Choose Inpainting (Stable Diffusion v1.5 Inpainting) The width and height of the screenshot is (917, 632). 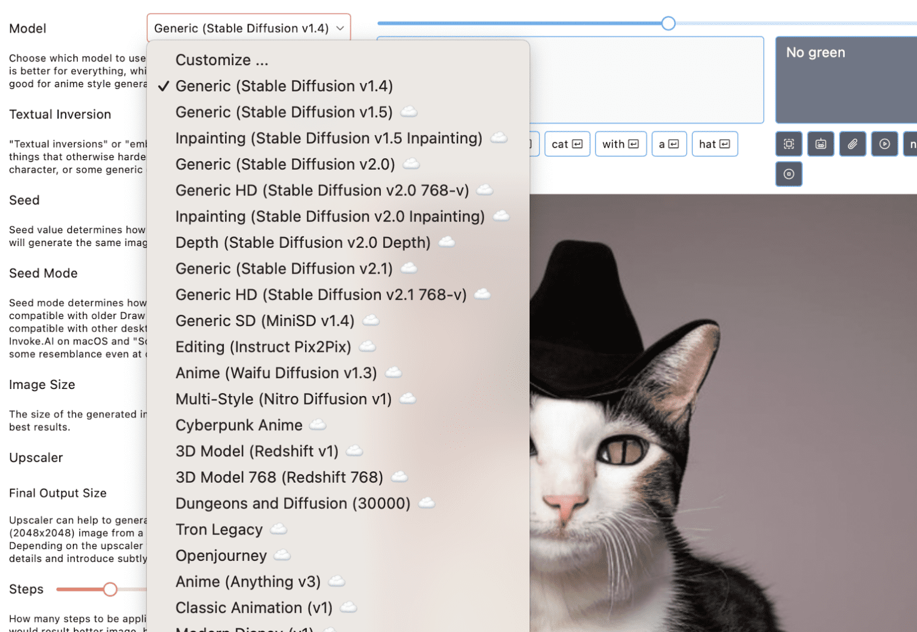click(x=328, y=138)
